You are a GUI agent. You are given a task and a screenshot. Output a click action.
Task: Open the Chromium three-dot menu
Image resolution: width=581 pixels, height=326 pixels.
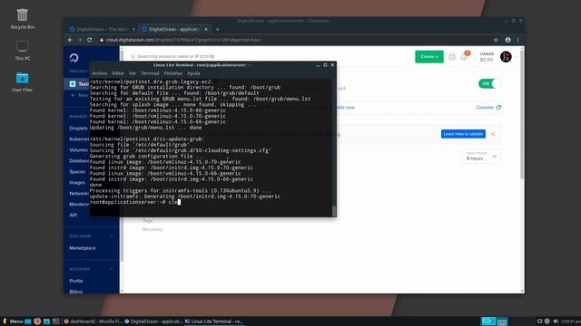click(517, 40)
